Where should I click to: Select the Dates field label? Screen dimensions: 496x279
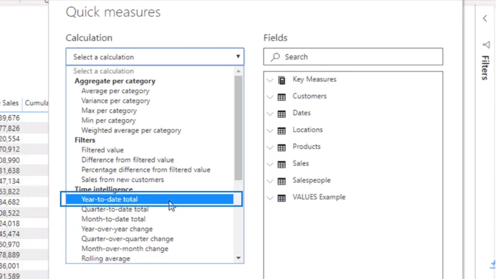301,113
